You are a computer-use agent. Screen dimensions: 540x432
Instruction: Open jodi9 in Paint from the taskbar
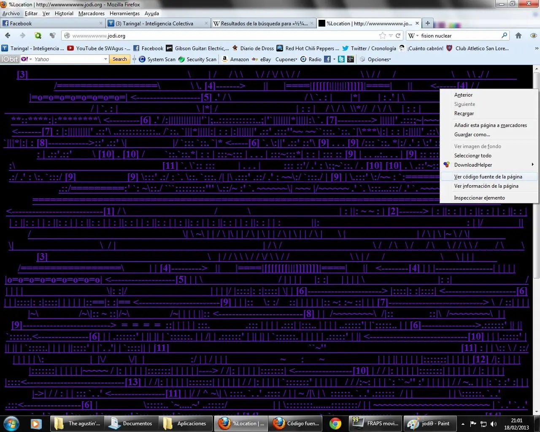[429, 423]
